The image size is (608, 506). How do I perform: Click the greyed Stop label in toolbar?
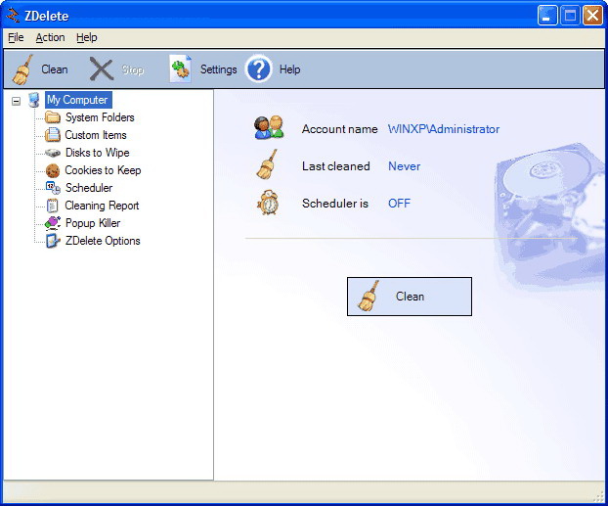point(133,69)
